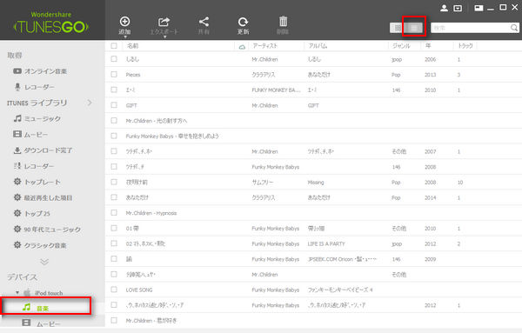Image resolution: width=522 pixels, height=333 pixels.
Task: Click the mini player mode icon
Action: 478,8
